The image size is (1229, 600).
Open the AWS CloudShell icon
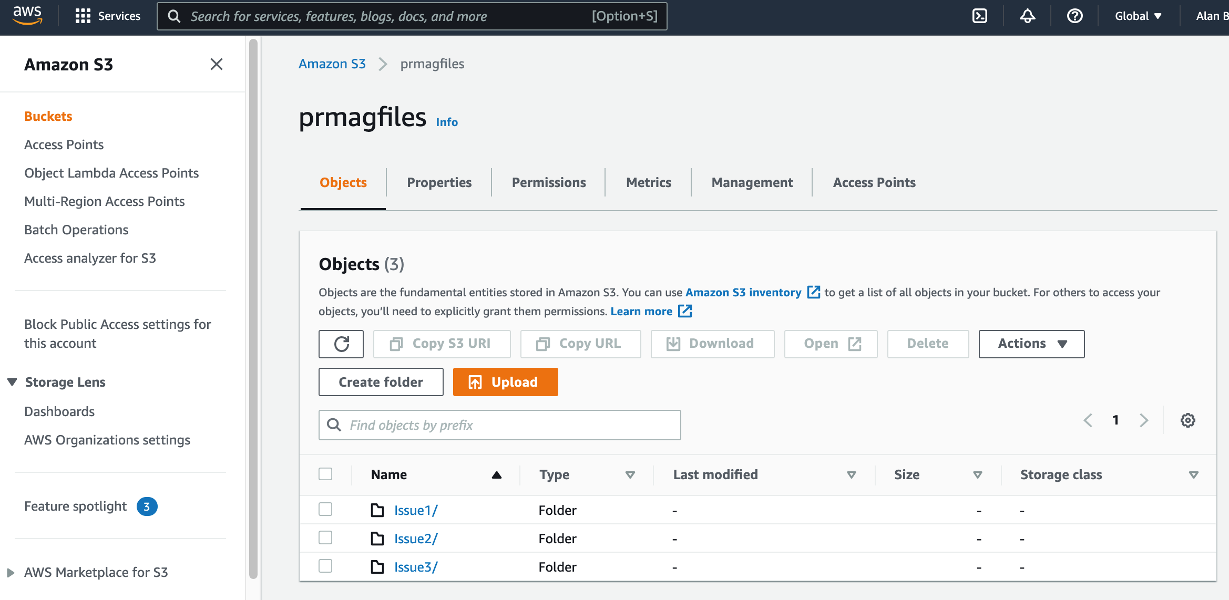[x=980, y=16]
